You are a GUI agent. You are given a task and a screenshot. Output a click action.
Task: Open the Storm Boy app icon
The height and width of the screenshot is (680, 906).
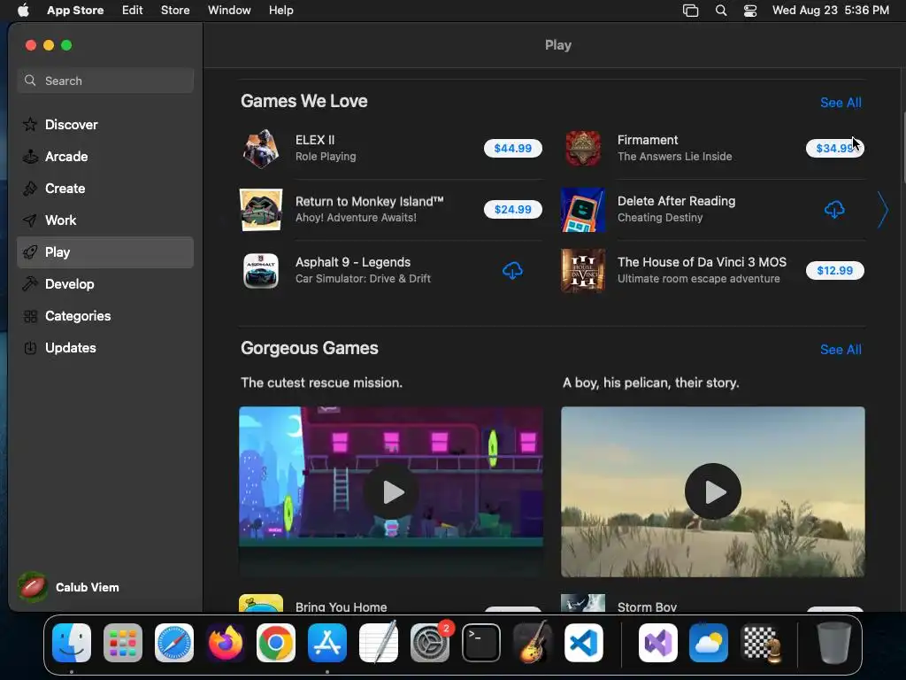point(583,603)
